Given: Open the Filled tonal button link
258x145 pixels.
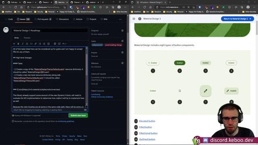Looking at the screenshot, I should (148, 133).
